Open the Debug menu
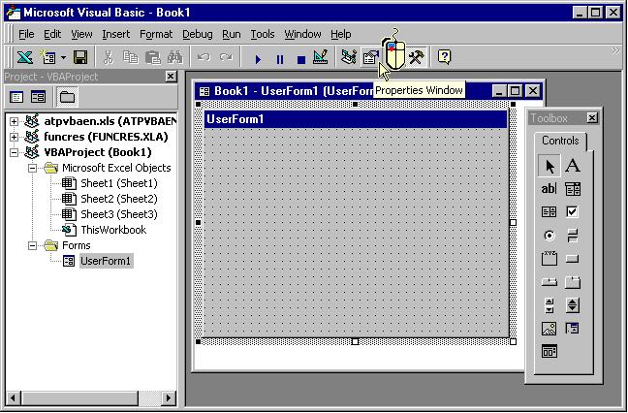628x413 pixels. pyautogui.click(x=198, y=35)
